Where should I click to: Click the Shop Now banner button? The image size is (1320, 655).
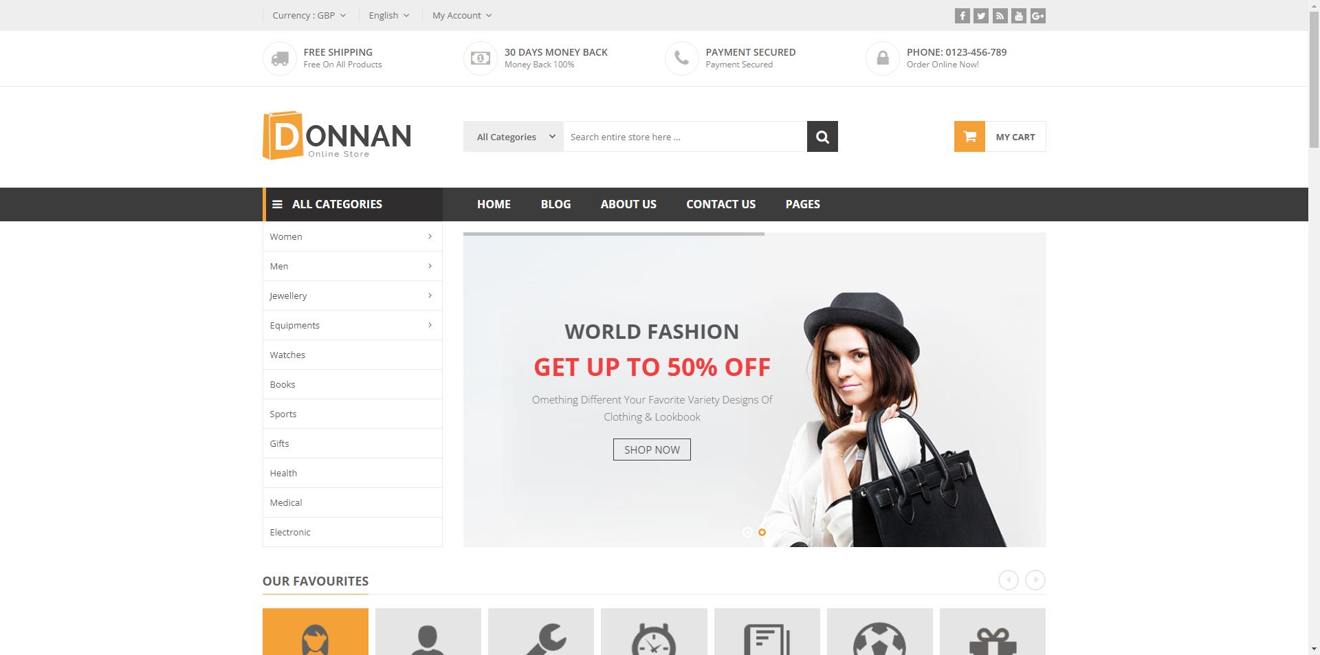click(652, 449)
